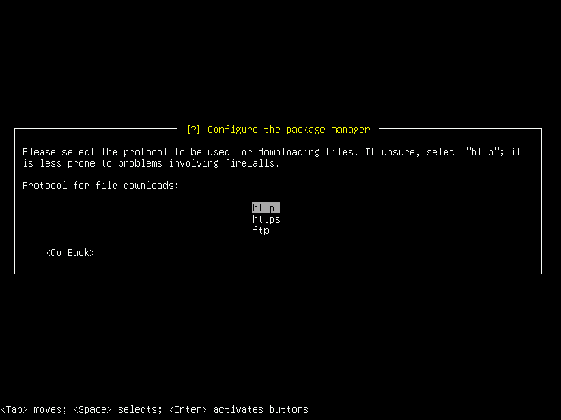Click the <Go Back> button
The image size is (561, 420).
coord(69,253)
